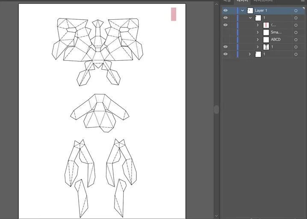Click the ABCD layer thumbnail
Image resolution: width=307 pixels, height=219 pixels.
pos(266,40)
